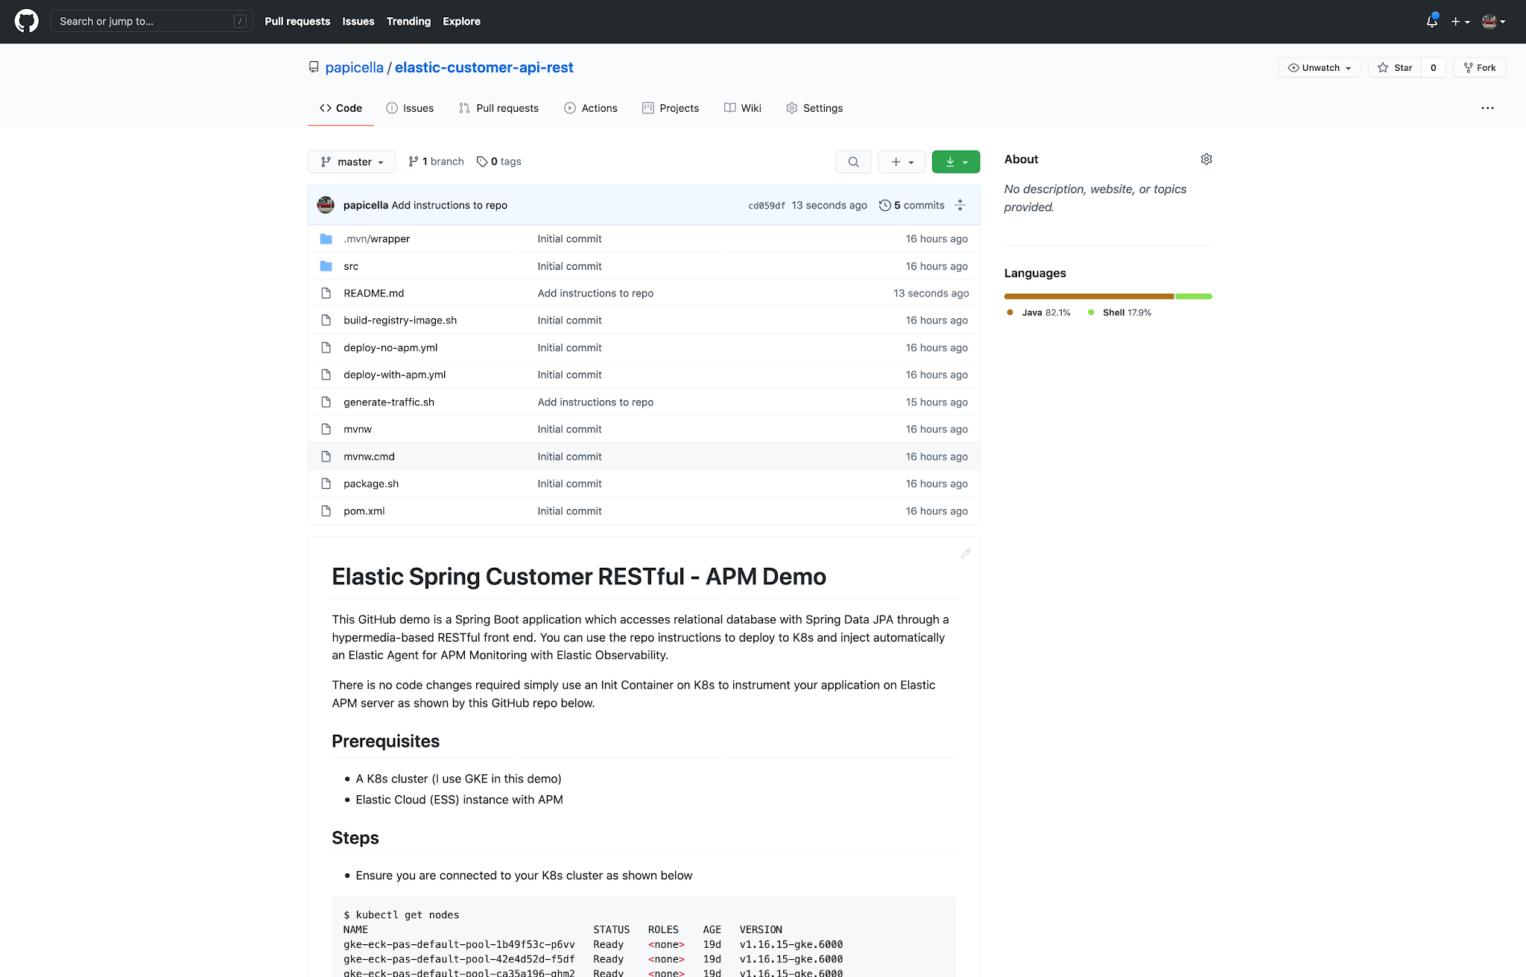This screenshot has height=977, width=1526.
Task: Open the package.sh file
Action: click(371, 484)
